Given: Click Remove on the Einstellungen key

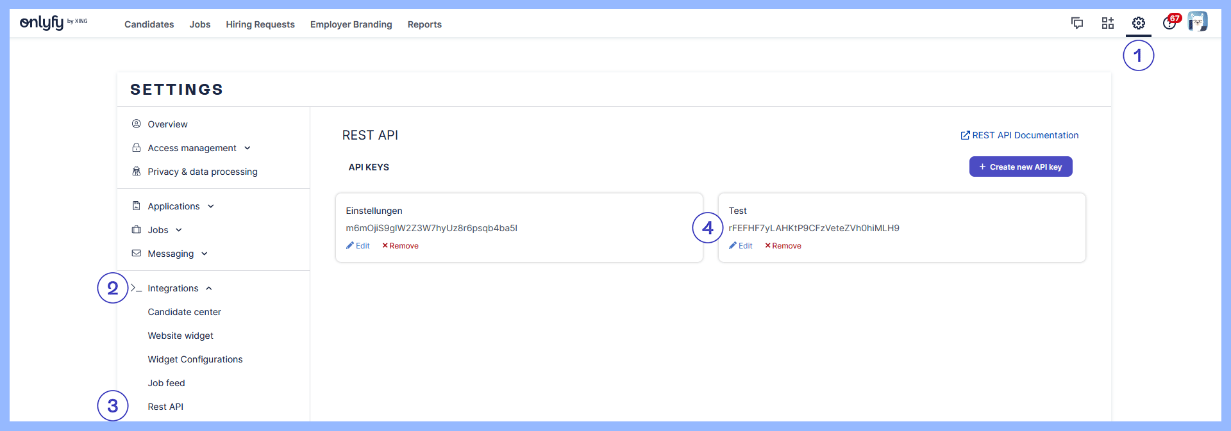Looking at the screenshot, I should pos(400,246).
